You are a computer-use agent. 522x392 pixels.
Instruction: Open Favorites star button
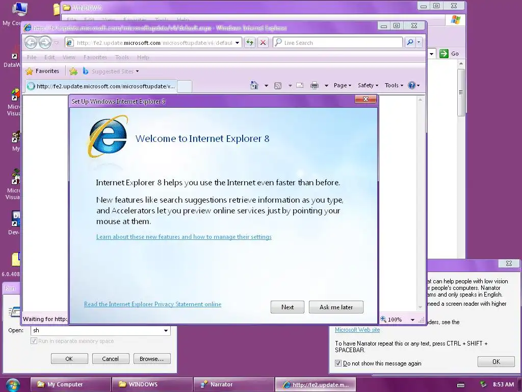(42, 71)
